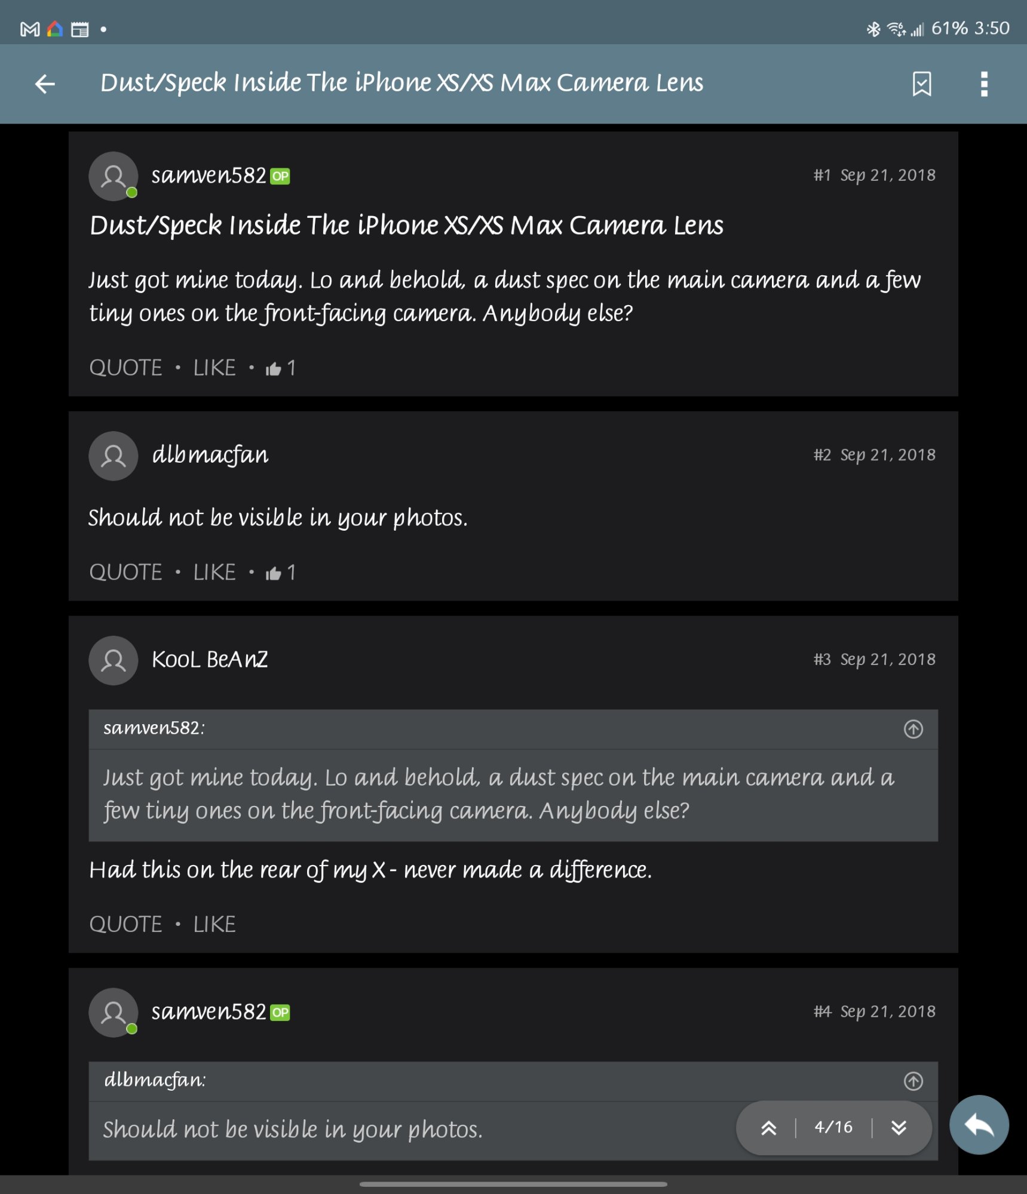Open KooL BeAnZ's avatar

click(114, 660)
